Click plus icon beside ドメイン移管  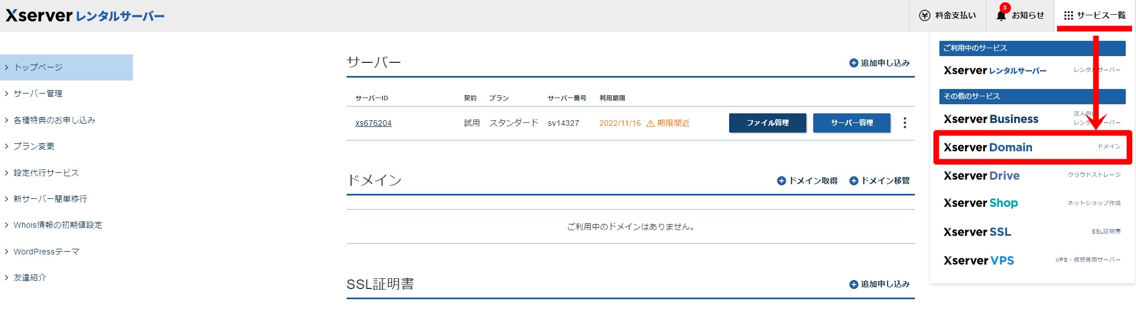tap(854, 181)
